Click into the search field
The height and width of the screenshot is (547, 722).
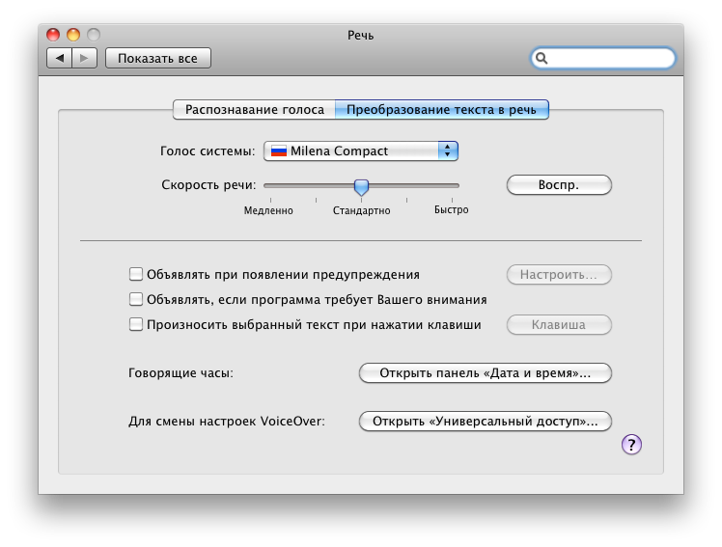click(610, 59)
